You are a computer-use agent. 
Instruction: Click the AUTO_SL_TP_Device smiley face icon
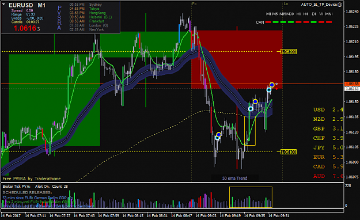tap(340, 5)
